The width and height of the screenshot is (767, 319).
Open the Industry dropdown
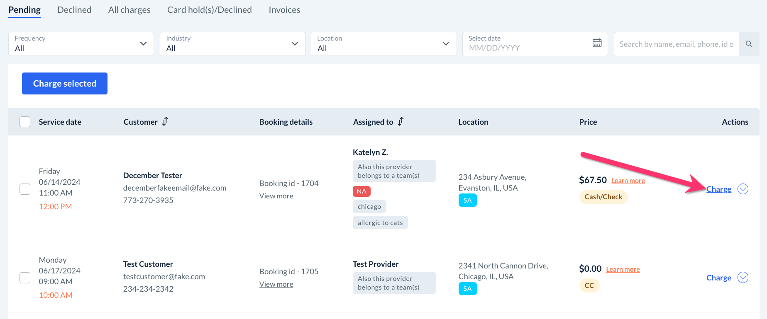click(x=232, y=44)
